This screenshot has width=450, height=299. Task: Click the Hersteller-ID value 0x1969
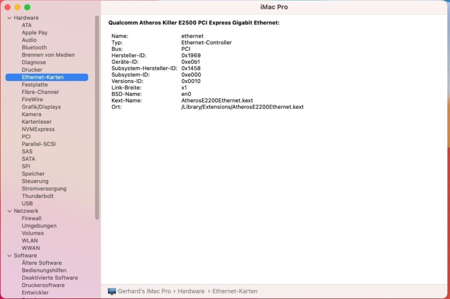click(x=191, y=55)
